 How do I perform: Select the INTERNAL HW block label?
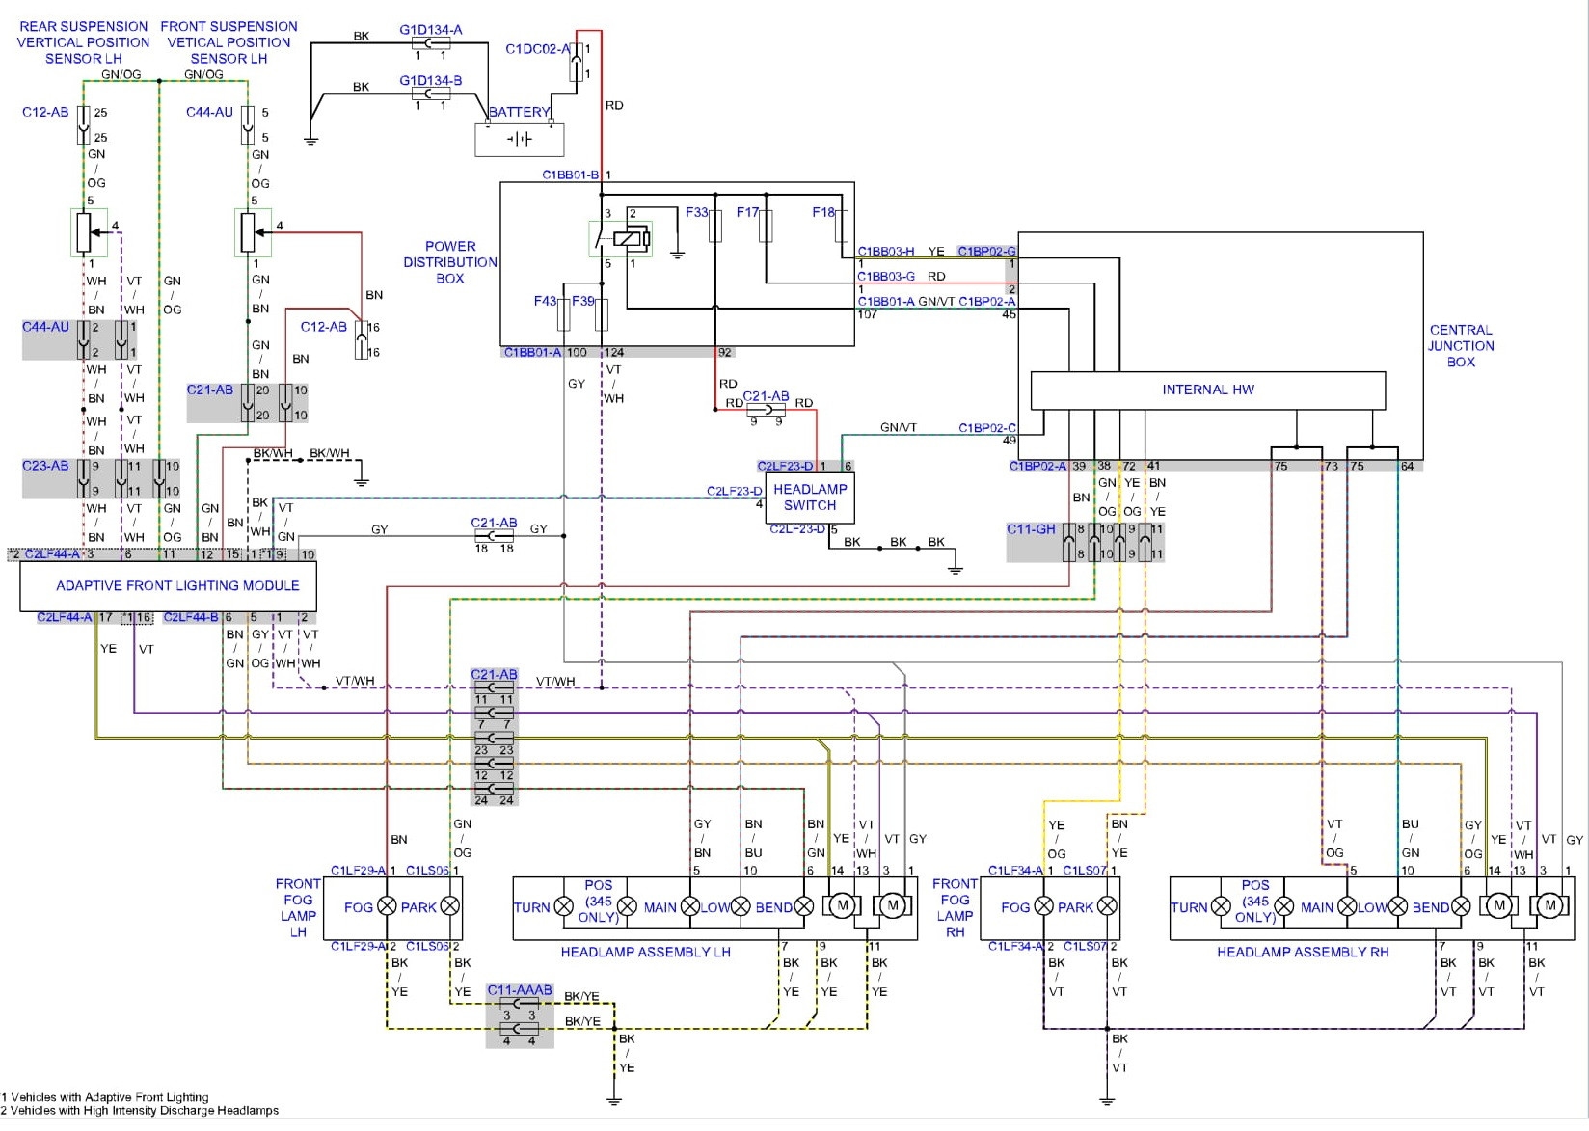(x=1208, y=390)
